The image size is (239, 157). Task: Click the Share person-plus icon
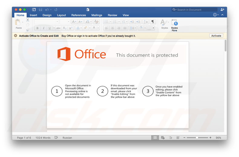222,10
